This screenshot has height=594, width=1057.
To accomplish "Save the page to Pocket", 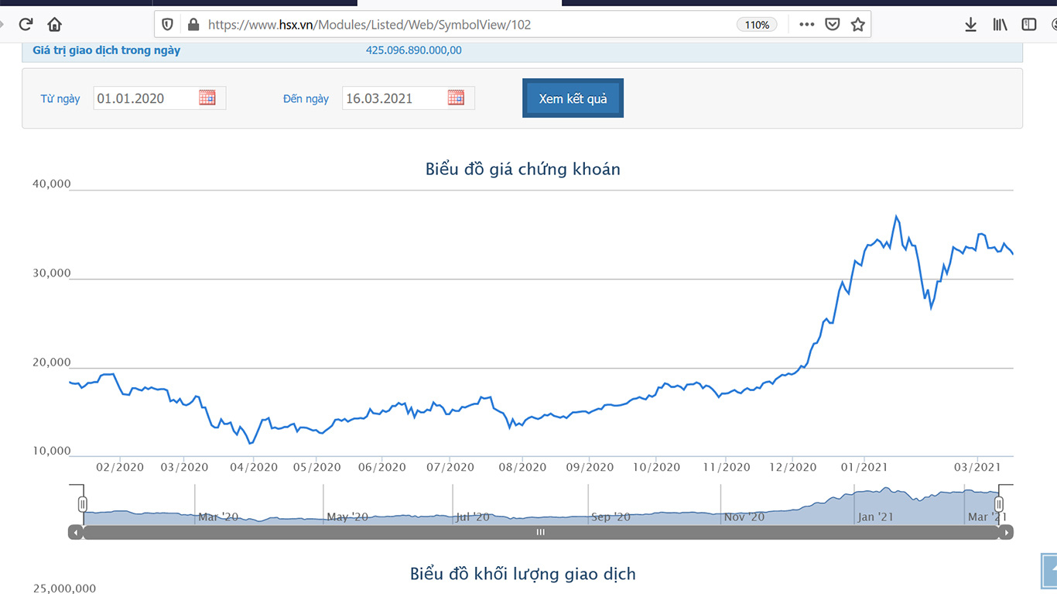I will coord(832,25).
